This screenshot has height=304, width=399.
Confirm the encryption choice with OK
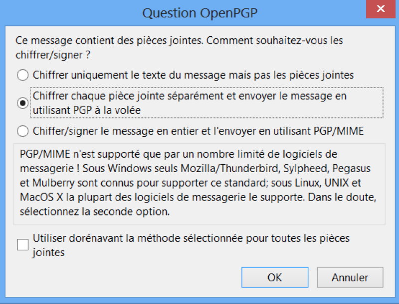point(275,277)
